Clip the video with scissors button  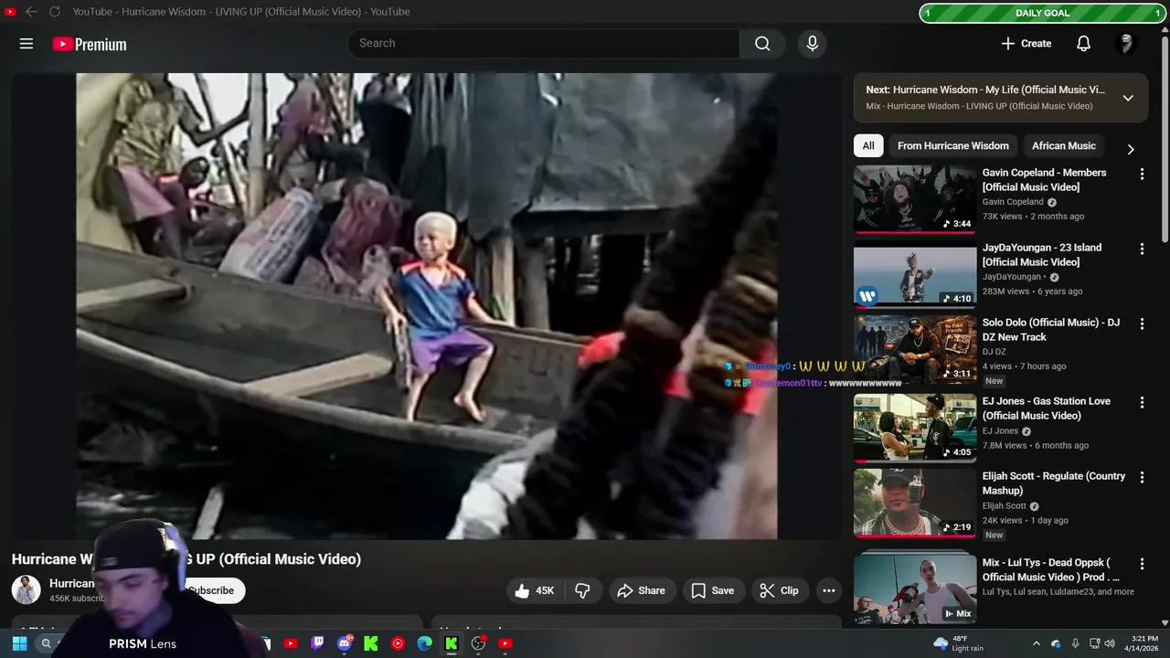click(x=780, y=590)
